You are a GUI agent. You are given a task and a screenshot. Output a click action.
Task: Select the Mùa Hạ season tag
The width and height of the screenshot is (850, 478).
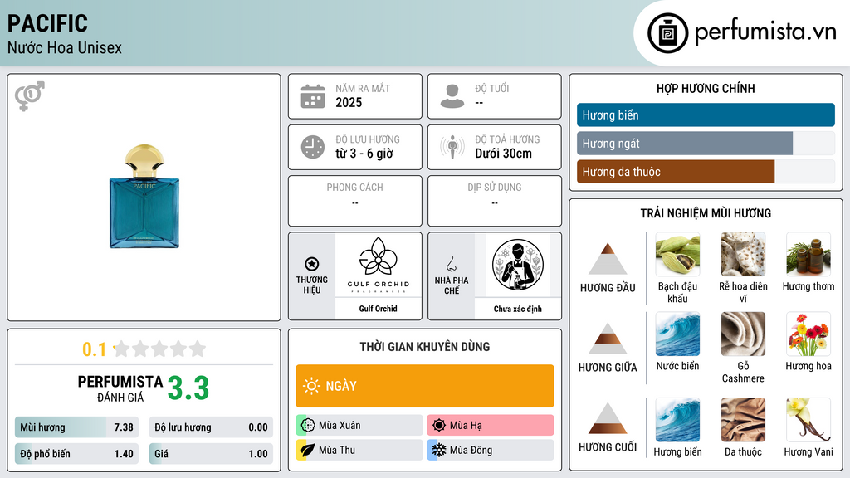click(491, 426)
